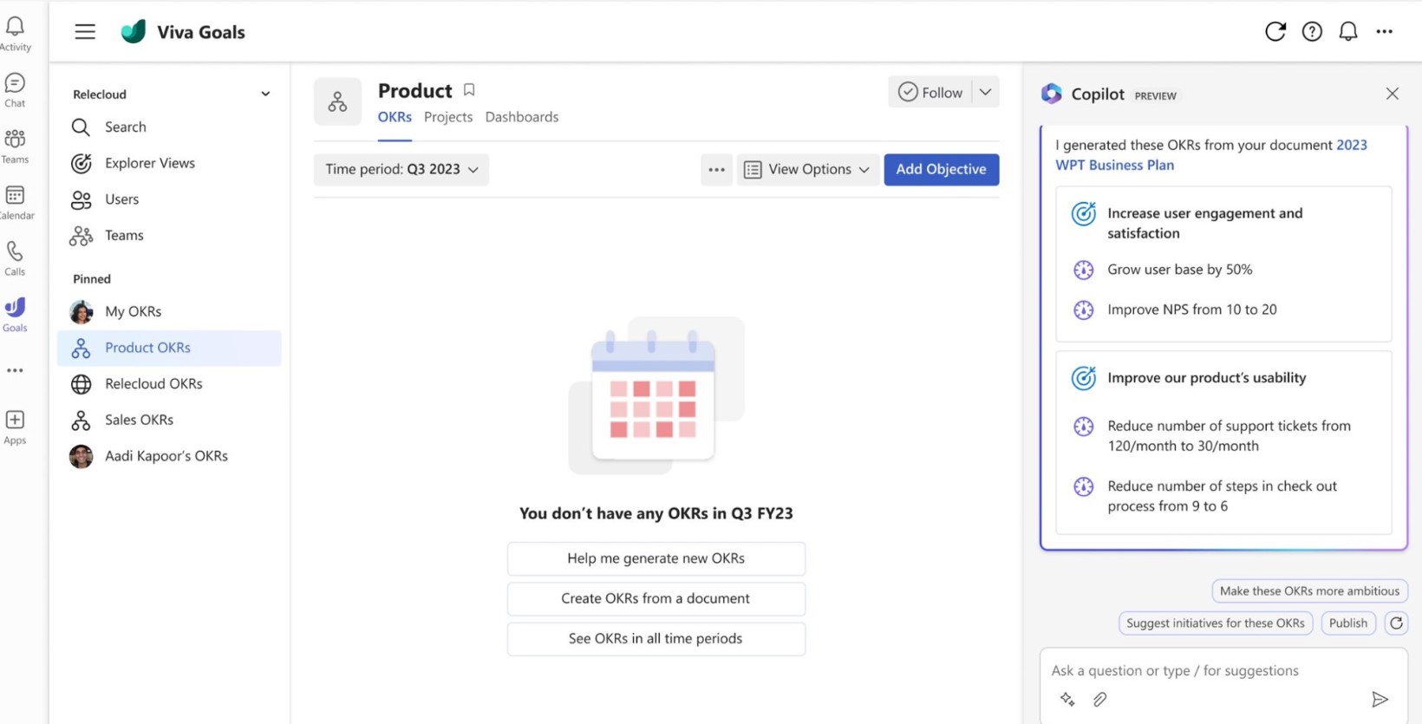This screenshot has width=1422, height=724.
Task: Open Explorer Views in sidebar
Action: pyautogui.click(x=170, y=163)
